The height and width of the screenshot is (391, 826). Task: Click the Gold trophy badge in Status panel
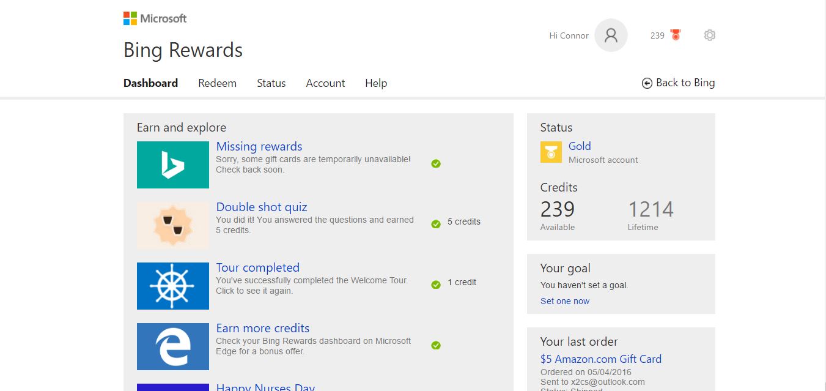[551, 152]
